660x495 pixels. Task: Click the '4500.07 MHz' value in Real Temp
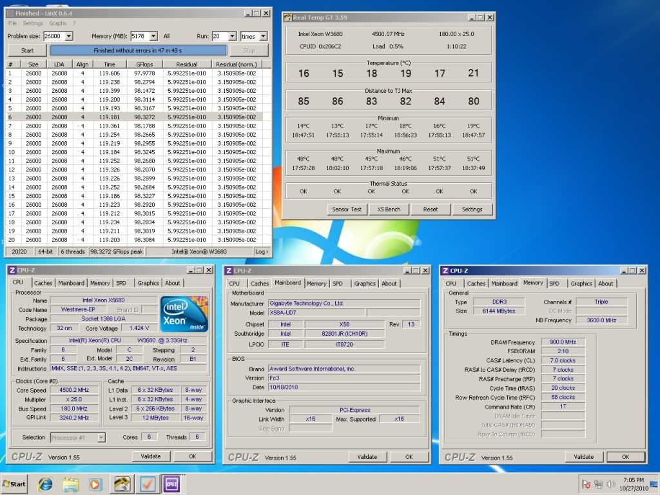click(388, 34)
